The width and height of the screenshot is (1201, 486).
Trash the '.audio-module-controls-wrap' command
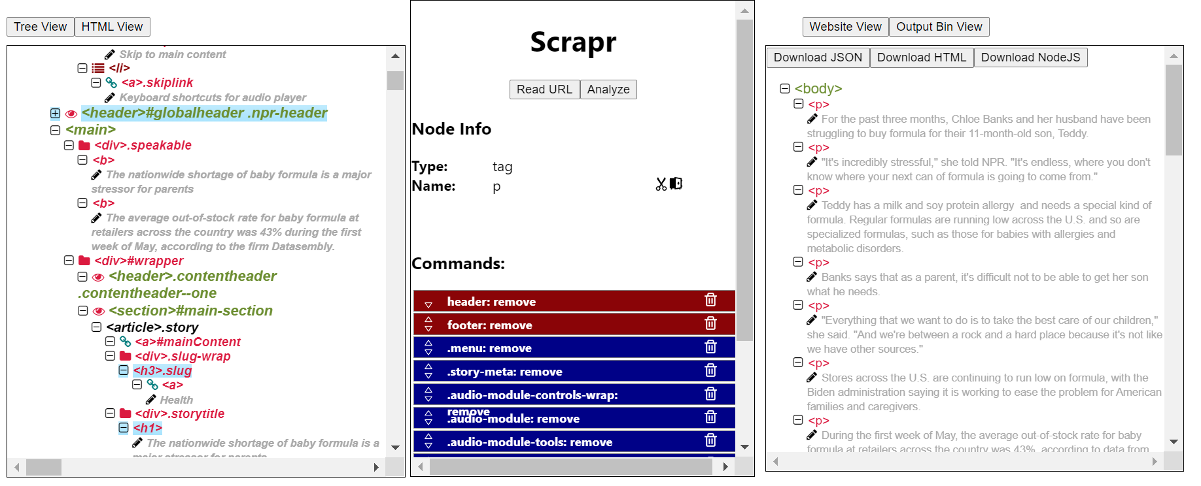pyautogui.click(x=710, y=394)
